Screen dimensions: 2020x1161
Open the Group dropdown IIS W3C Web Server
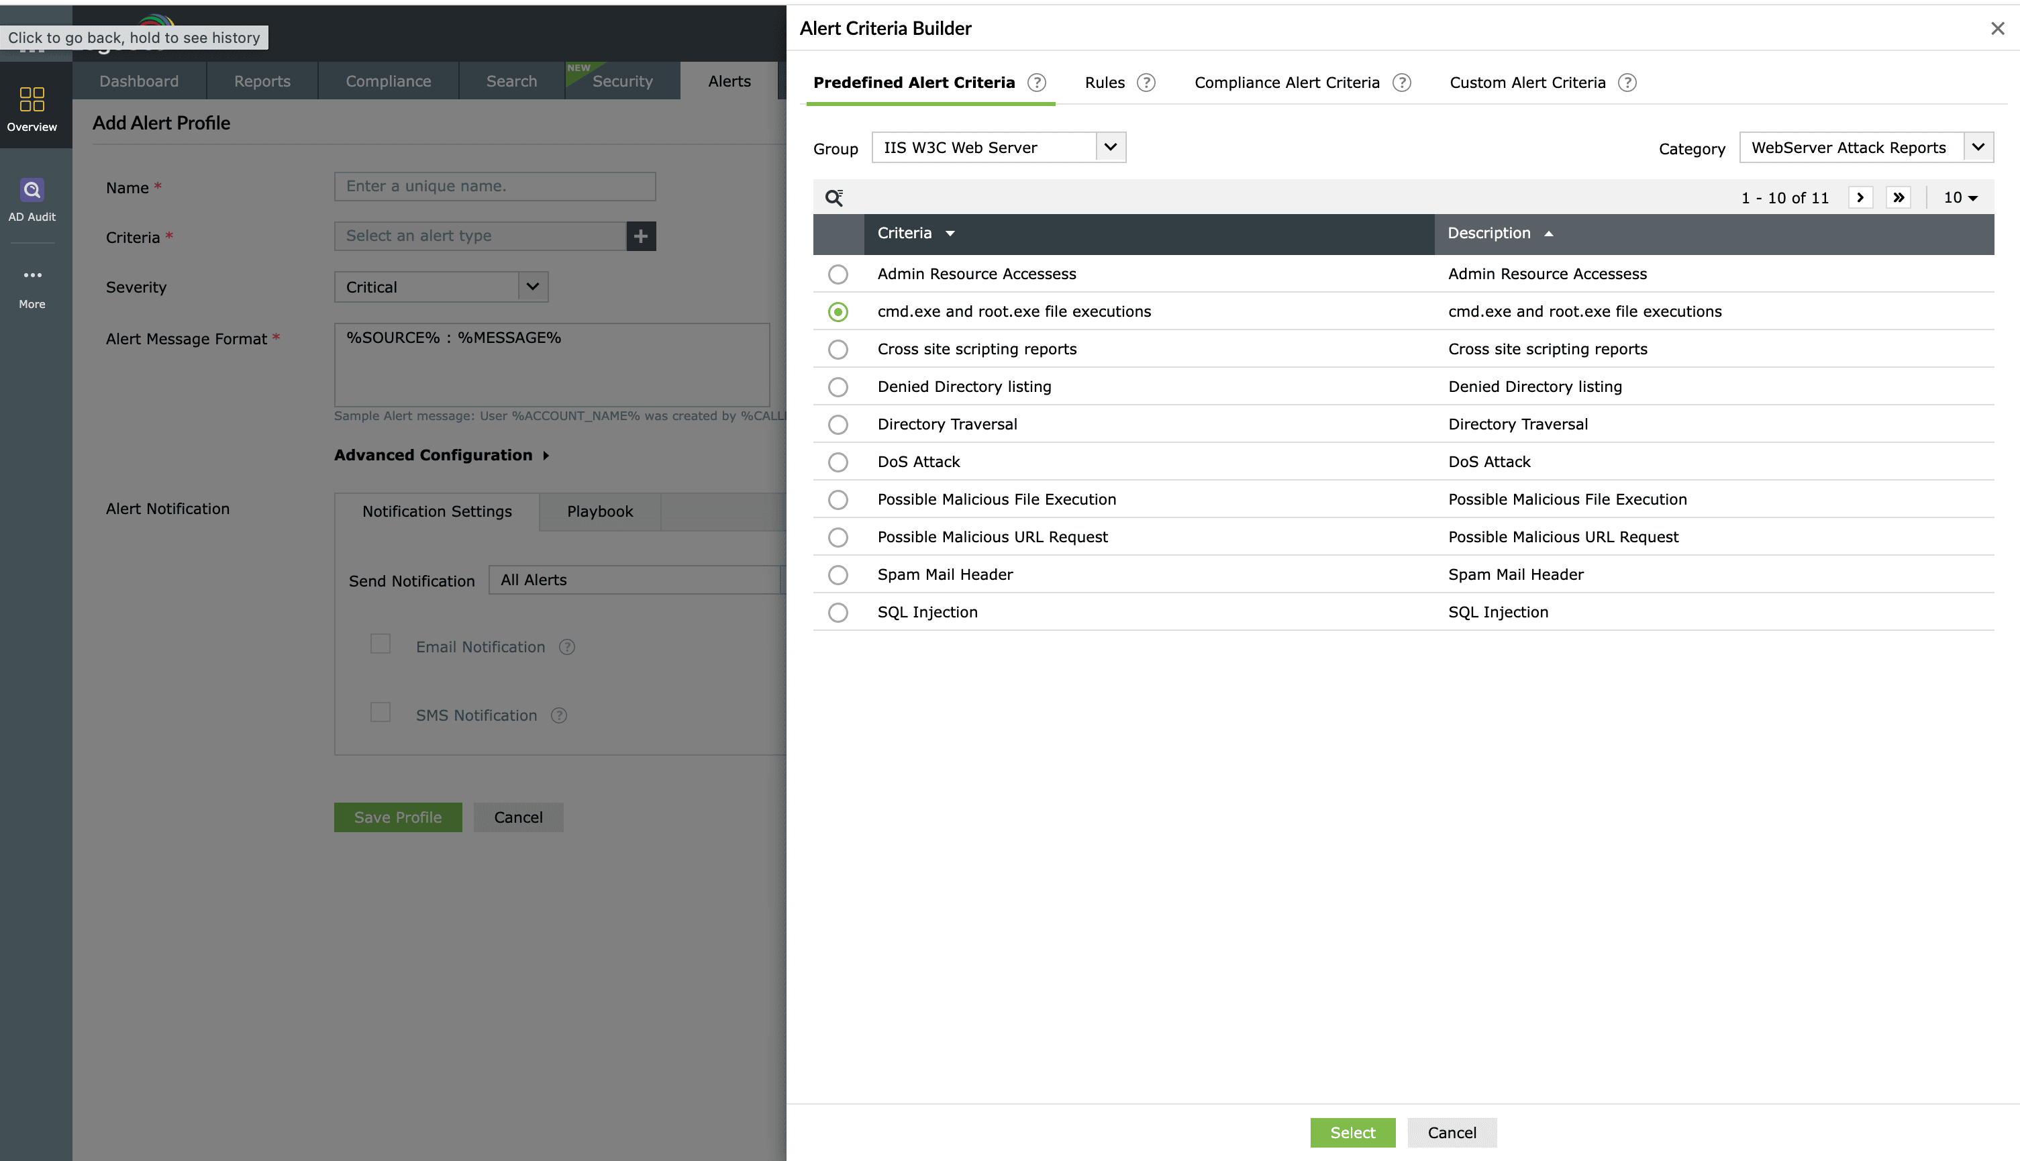998,148
